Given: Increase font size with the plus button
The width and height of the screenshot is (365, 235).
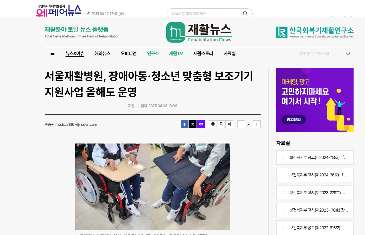Looking at the screenshot, I should [257, 124].
